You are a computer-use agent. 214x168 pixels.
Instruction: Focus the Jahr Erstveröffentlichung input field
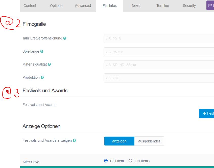pyautogui.click(x=159, y=39)
